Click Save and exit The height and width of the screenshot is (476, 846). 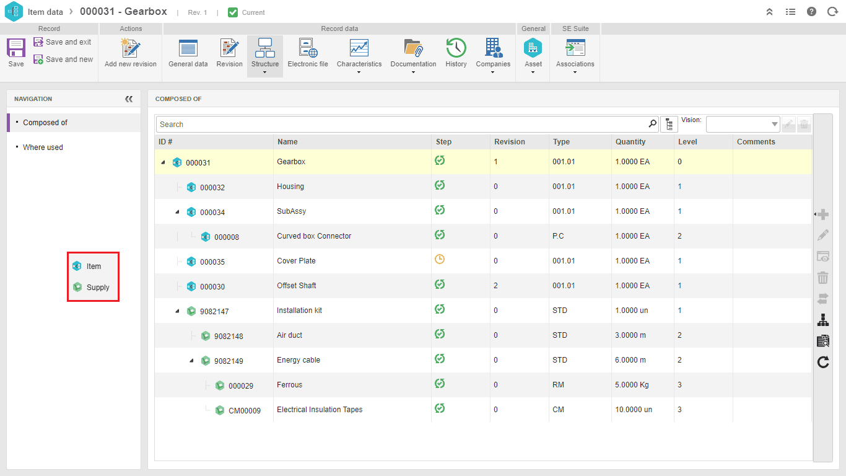(x=63, y=42)
